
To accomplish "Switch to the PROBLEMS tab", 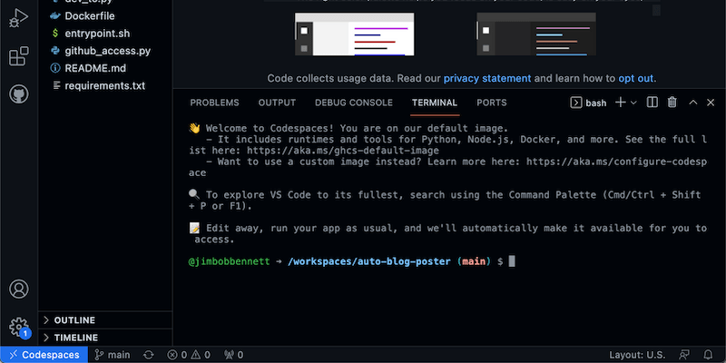I will click(214, 103).
